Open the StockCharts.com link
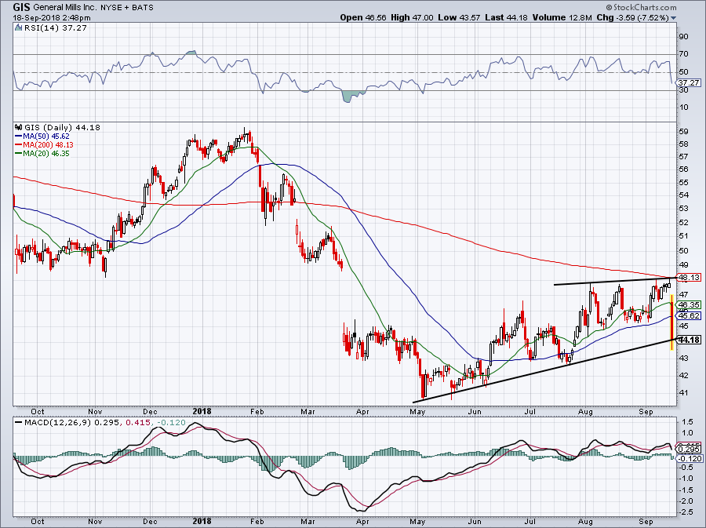Viewport: 706px width, 528px height. coord(644,7)
